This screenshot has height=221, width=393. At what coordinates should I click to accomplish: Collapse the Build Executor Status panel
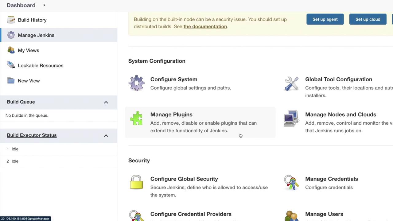[106, 135]
